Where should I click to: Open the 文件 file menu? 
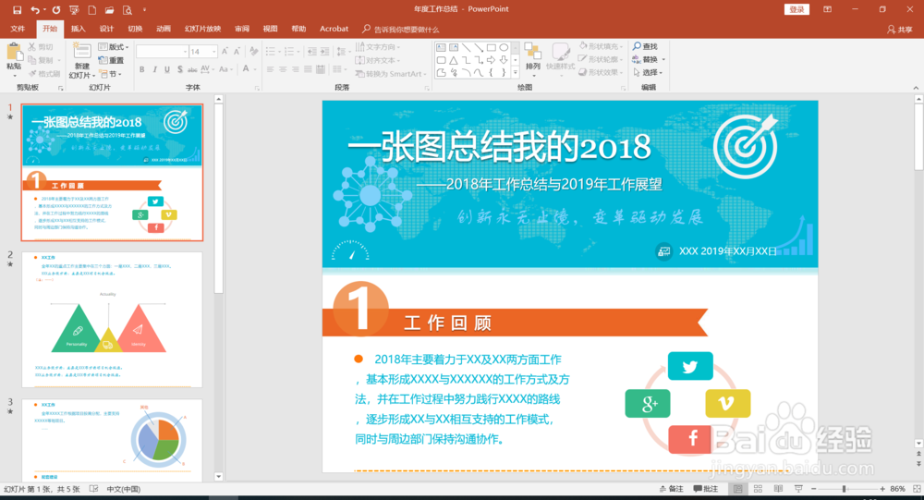(18, 29)
